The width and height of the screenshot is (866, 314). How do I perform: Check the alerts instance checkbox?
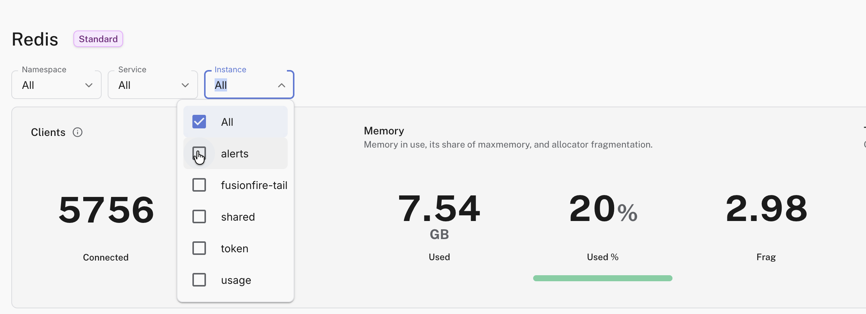(199, 153)
